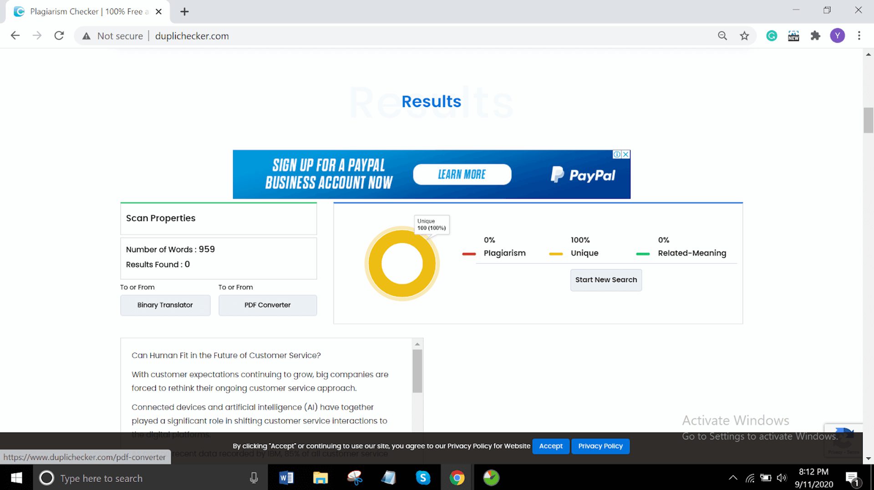
Task: Close the PayPal ad banner
Action: point(626,155)
